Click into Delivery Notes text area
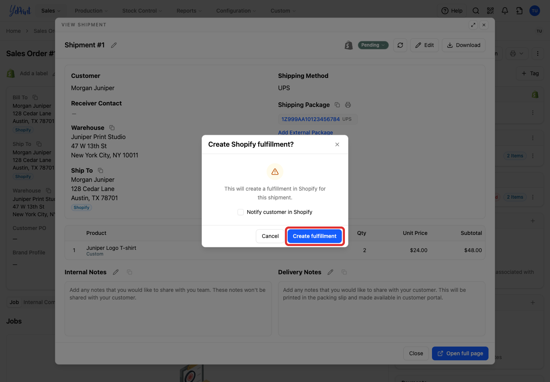Screen dimensions: 550x382 [382, 309]
